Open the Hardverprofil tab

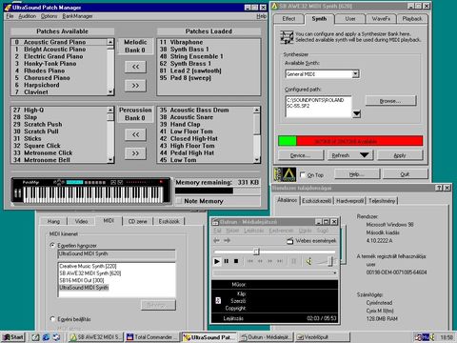click(349, 201)
